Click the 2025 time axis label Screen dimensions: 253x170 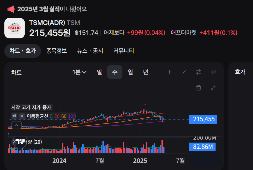pos(140,161)
